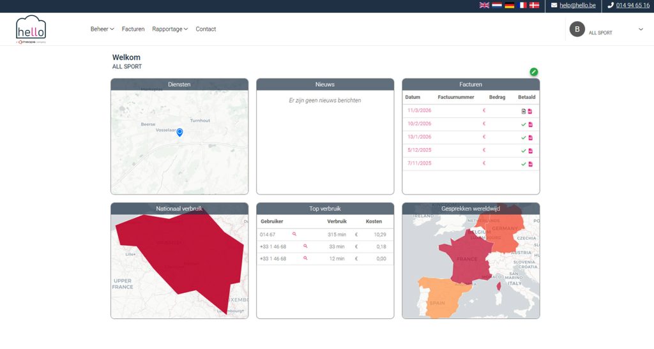Switch language using the French flag
The image size is (654, 349).
522,5
